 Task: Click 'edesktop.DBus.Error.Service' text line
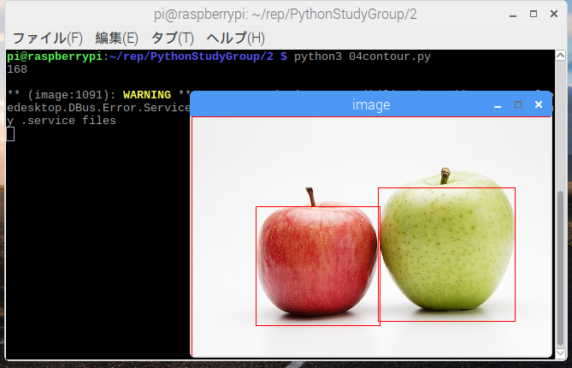(x=98, y=108)
